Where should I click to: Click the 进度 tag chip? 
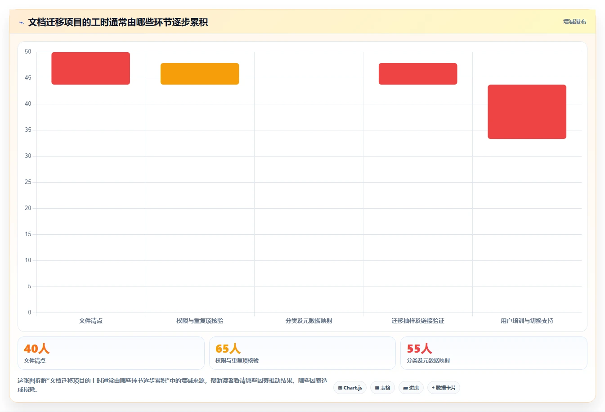411,388
